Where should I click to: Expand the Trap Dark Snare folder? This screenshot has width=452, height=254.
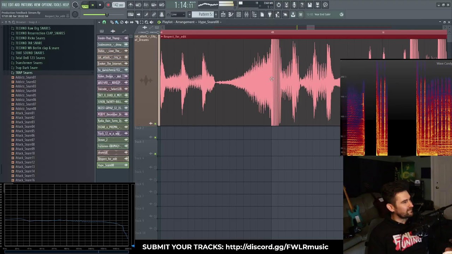tap(26, 68)
